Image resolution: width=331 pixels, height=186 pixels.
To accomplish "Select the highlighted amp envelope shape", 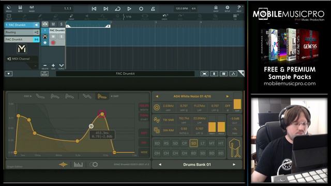I will tap(102, 97).
